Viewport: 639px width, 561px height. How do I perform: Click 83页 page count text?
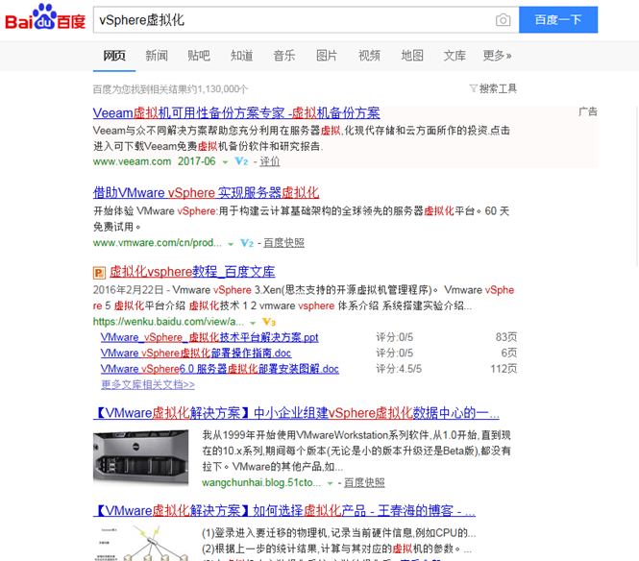point(506,337)
